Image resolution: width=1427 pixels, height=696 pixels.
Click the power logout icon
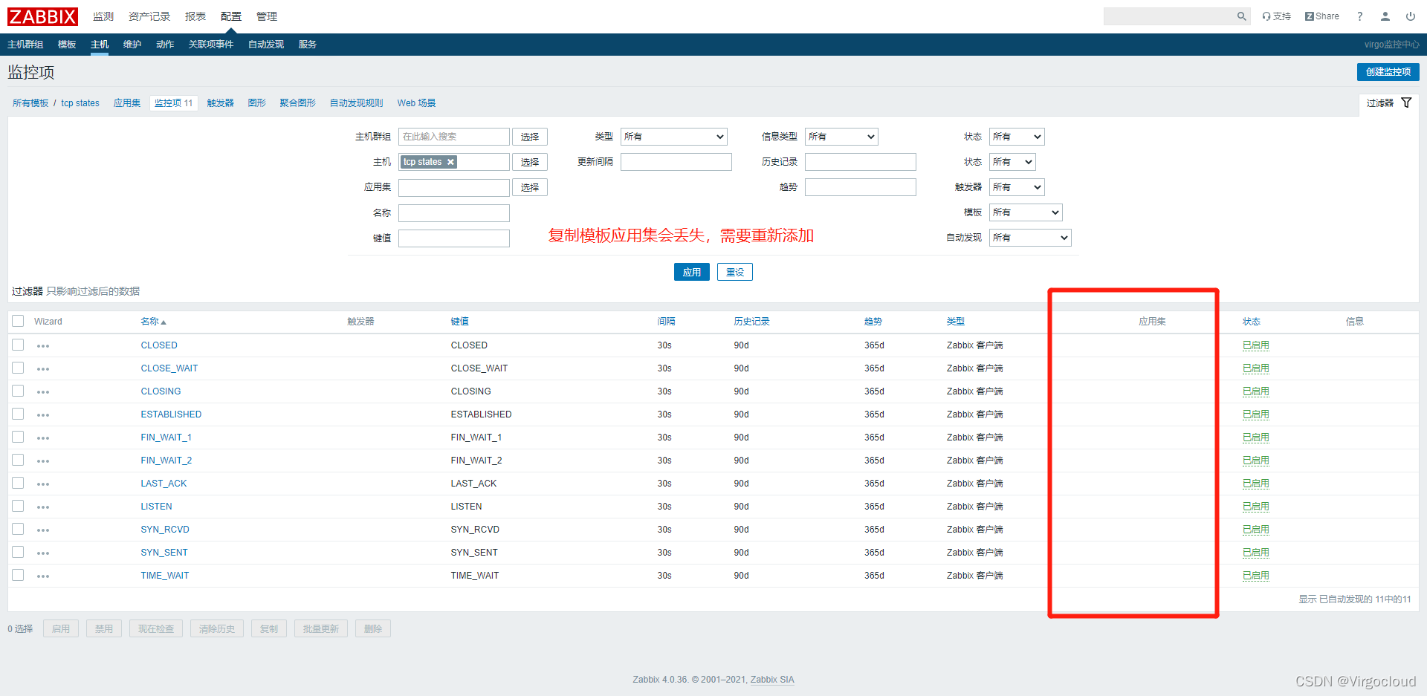[1411, 16]
